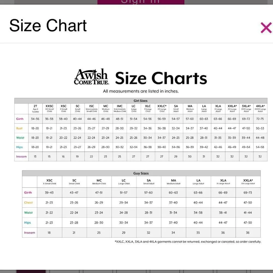This screenshot has height=273, width=273.
Task: Click the Bust row label
Action: [19, 128]
